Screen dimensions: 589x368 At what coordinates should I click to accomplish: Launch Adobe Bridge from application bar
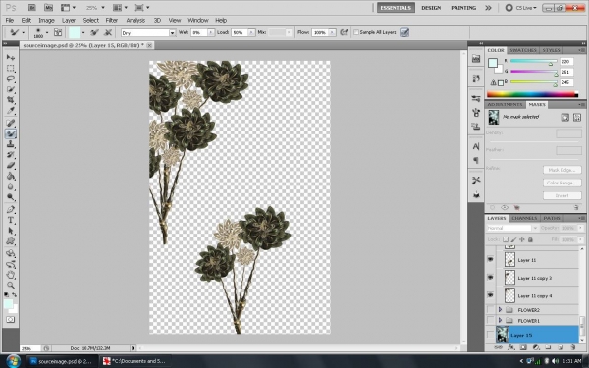[32, 8]
